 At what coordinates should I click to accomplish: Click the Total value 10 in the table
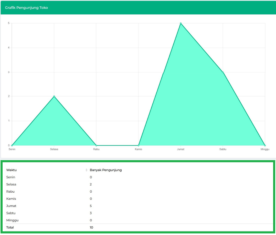pyautogui.click(x=91, y=227)
